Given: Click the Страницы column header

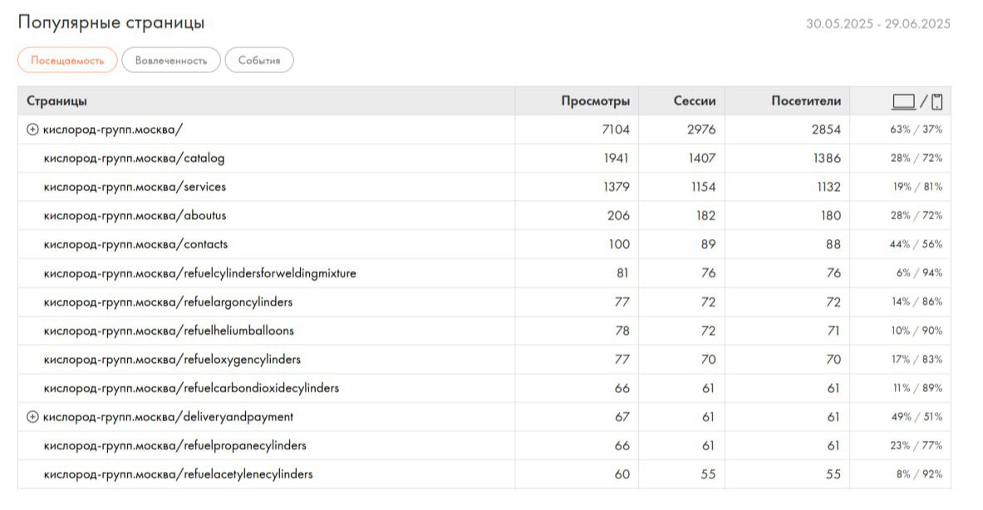Looking at the screenshot, I should (57, 101).
